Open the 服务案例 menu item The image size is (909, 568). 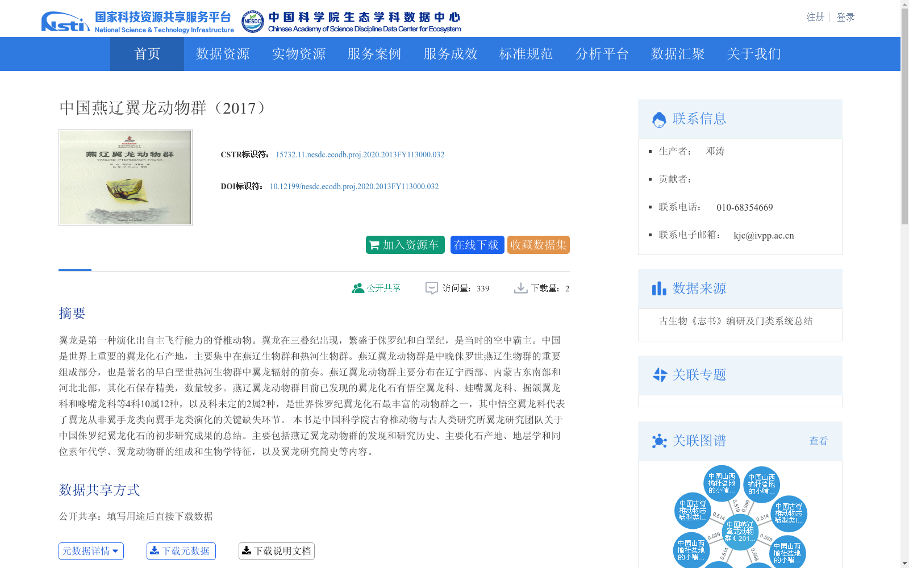[x=374, y=54]
